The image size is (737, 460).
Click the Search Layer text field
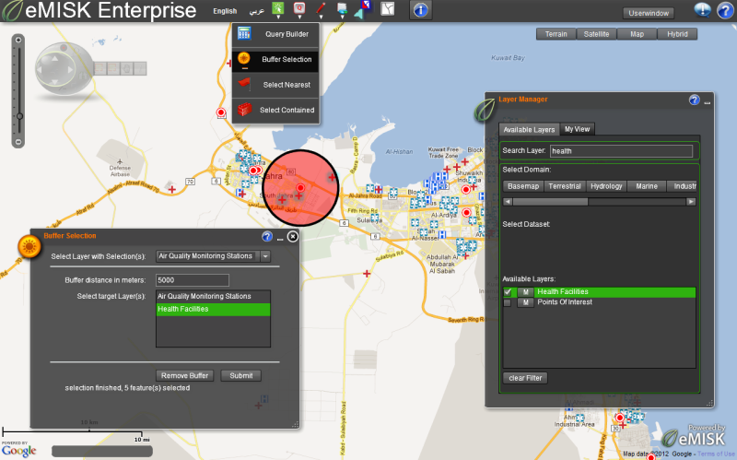621,151
